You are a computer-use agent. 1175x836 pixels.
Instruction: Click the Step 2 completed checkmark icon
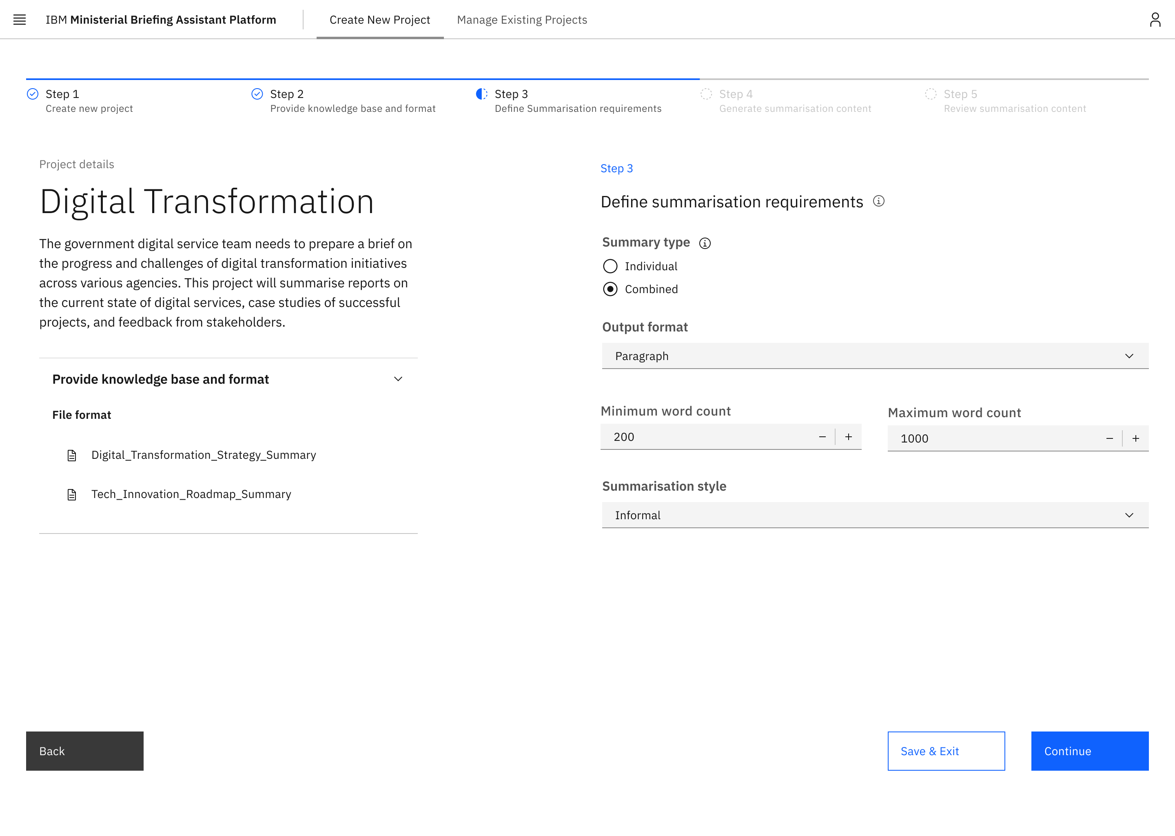tap(257, 94)
